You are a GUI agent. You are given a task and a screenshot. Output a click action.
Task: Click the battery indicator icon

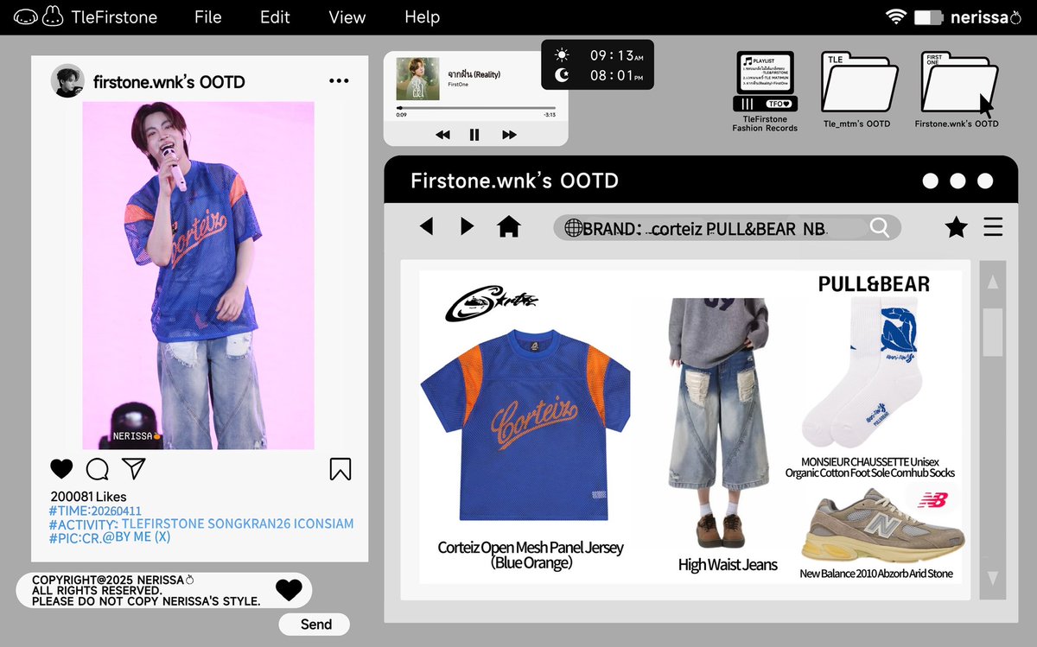(x=928, y=16)
